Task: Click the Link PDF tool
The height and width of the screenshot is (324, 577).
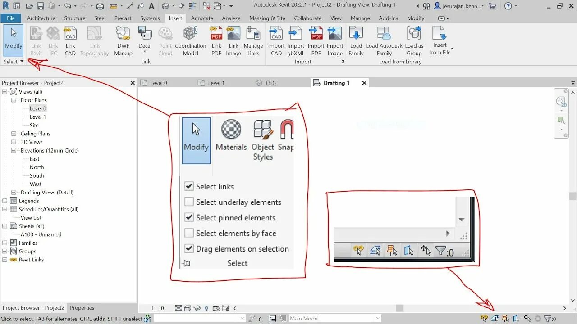Action: 216,41
